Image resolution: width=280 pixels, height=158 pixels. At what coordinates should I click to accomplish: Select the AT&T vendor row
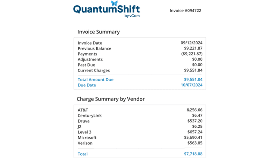[x=140, y=110]
